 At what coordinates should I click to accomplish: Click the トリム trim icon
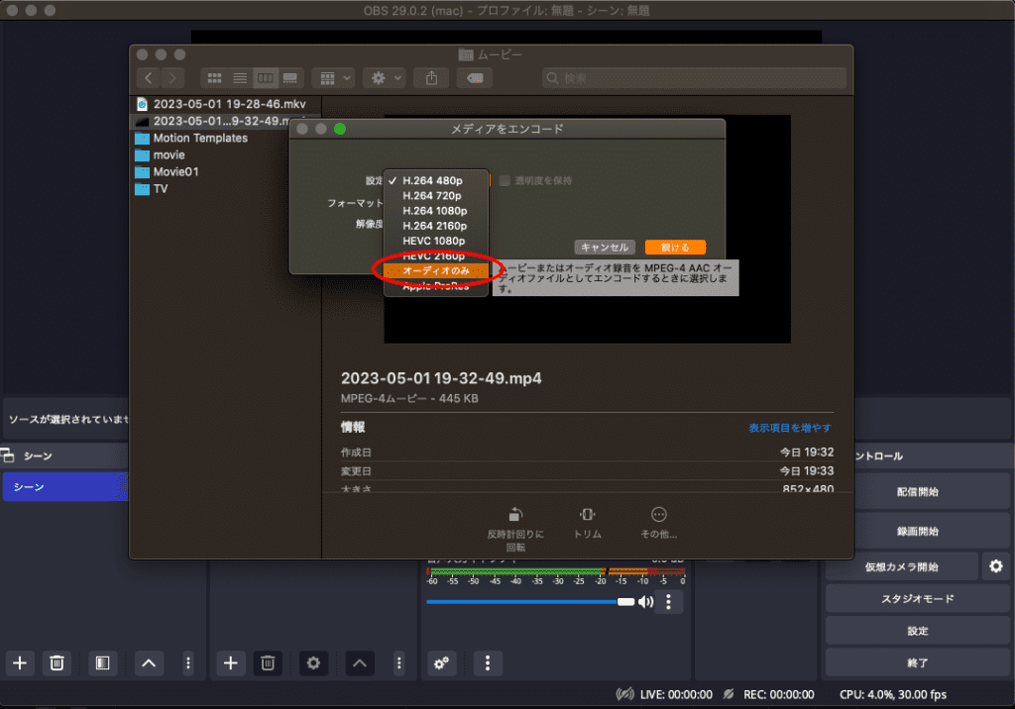[587, 514]
